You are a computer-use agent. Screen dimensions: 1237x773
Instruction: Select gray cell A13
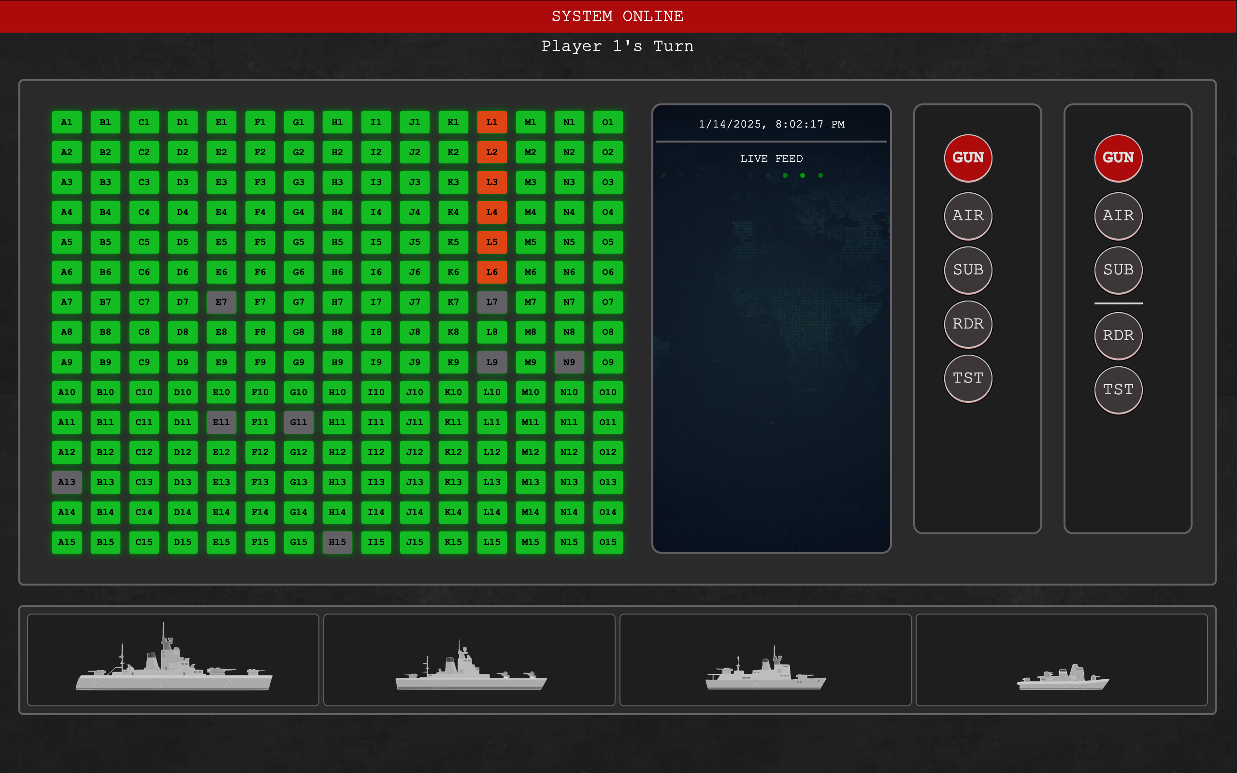pyautogui.click(x=67, y=482)
